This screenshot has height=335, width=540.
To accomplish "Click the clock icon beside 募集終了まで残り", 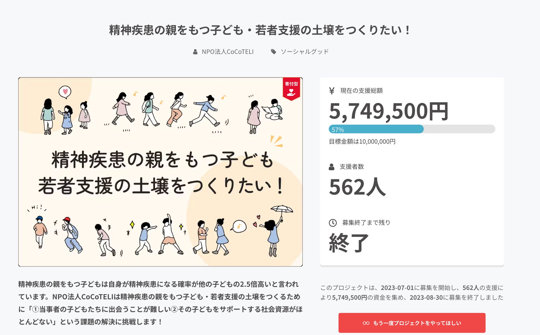I will click(x=333, y=223).
